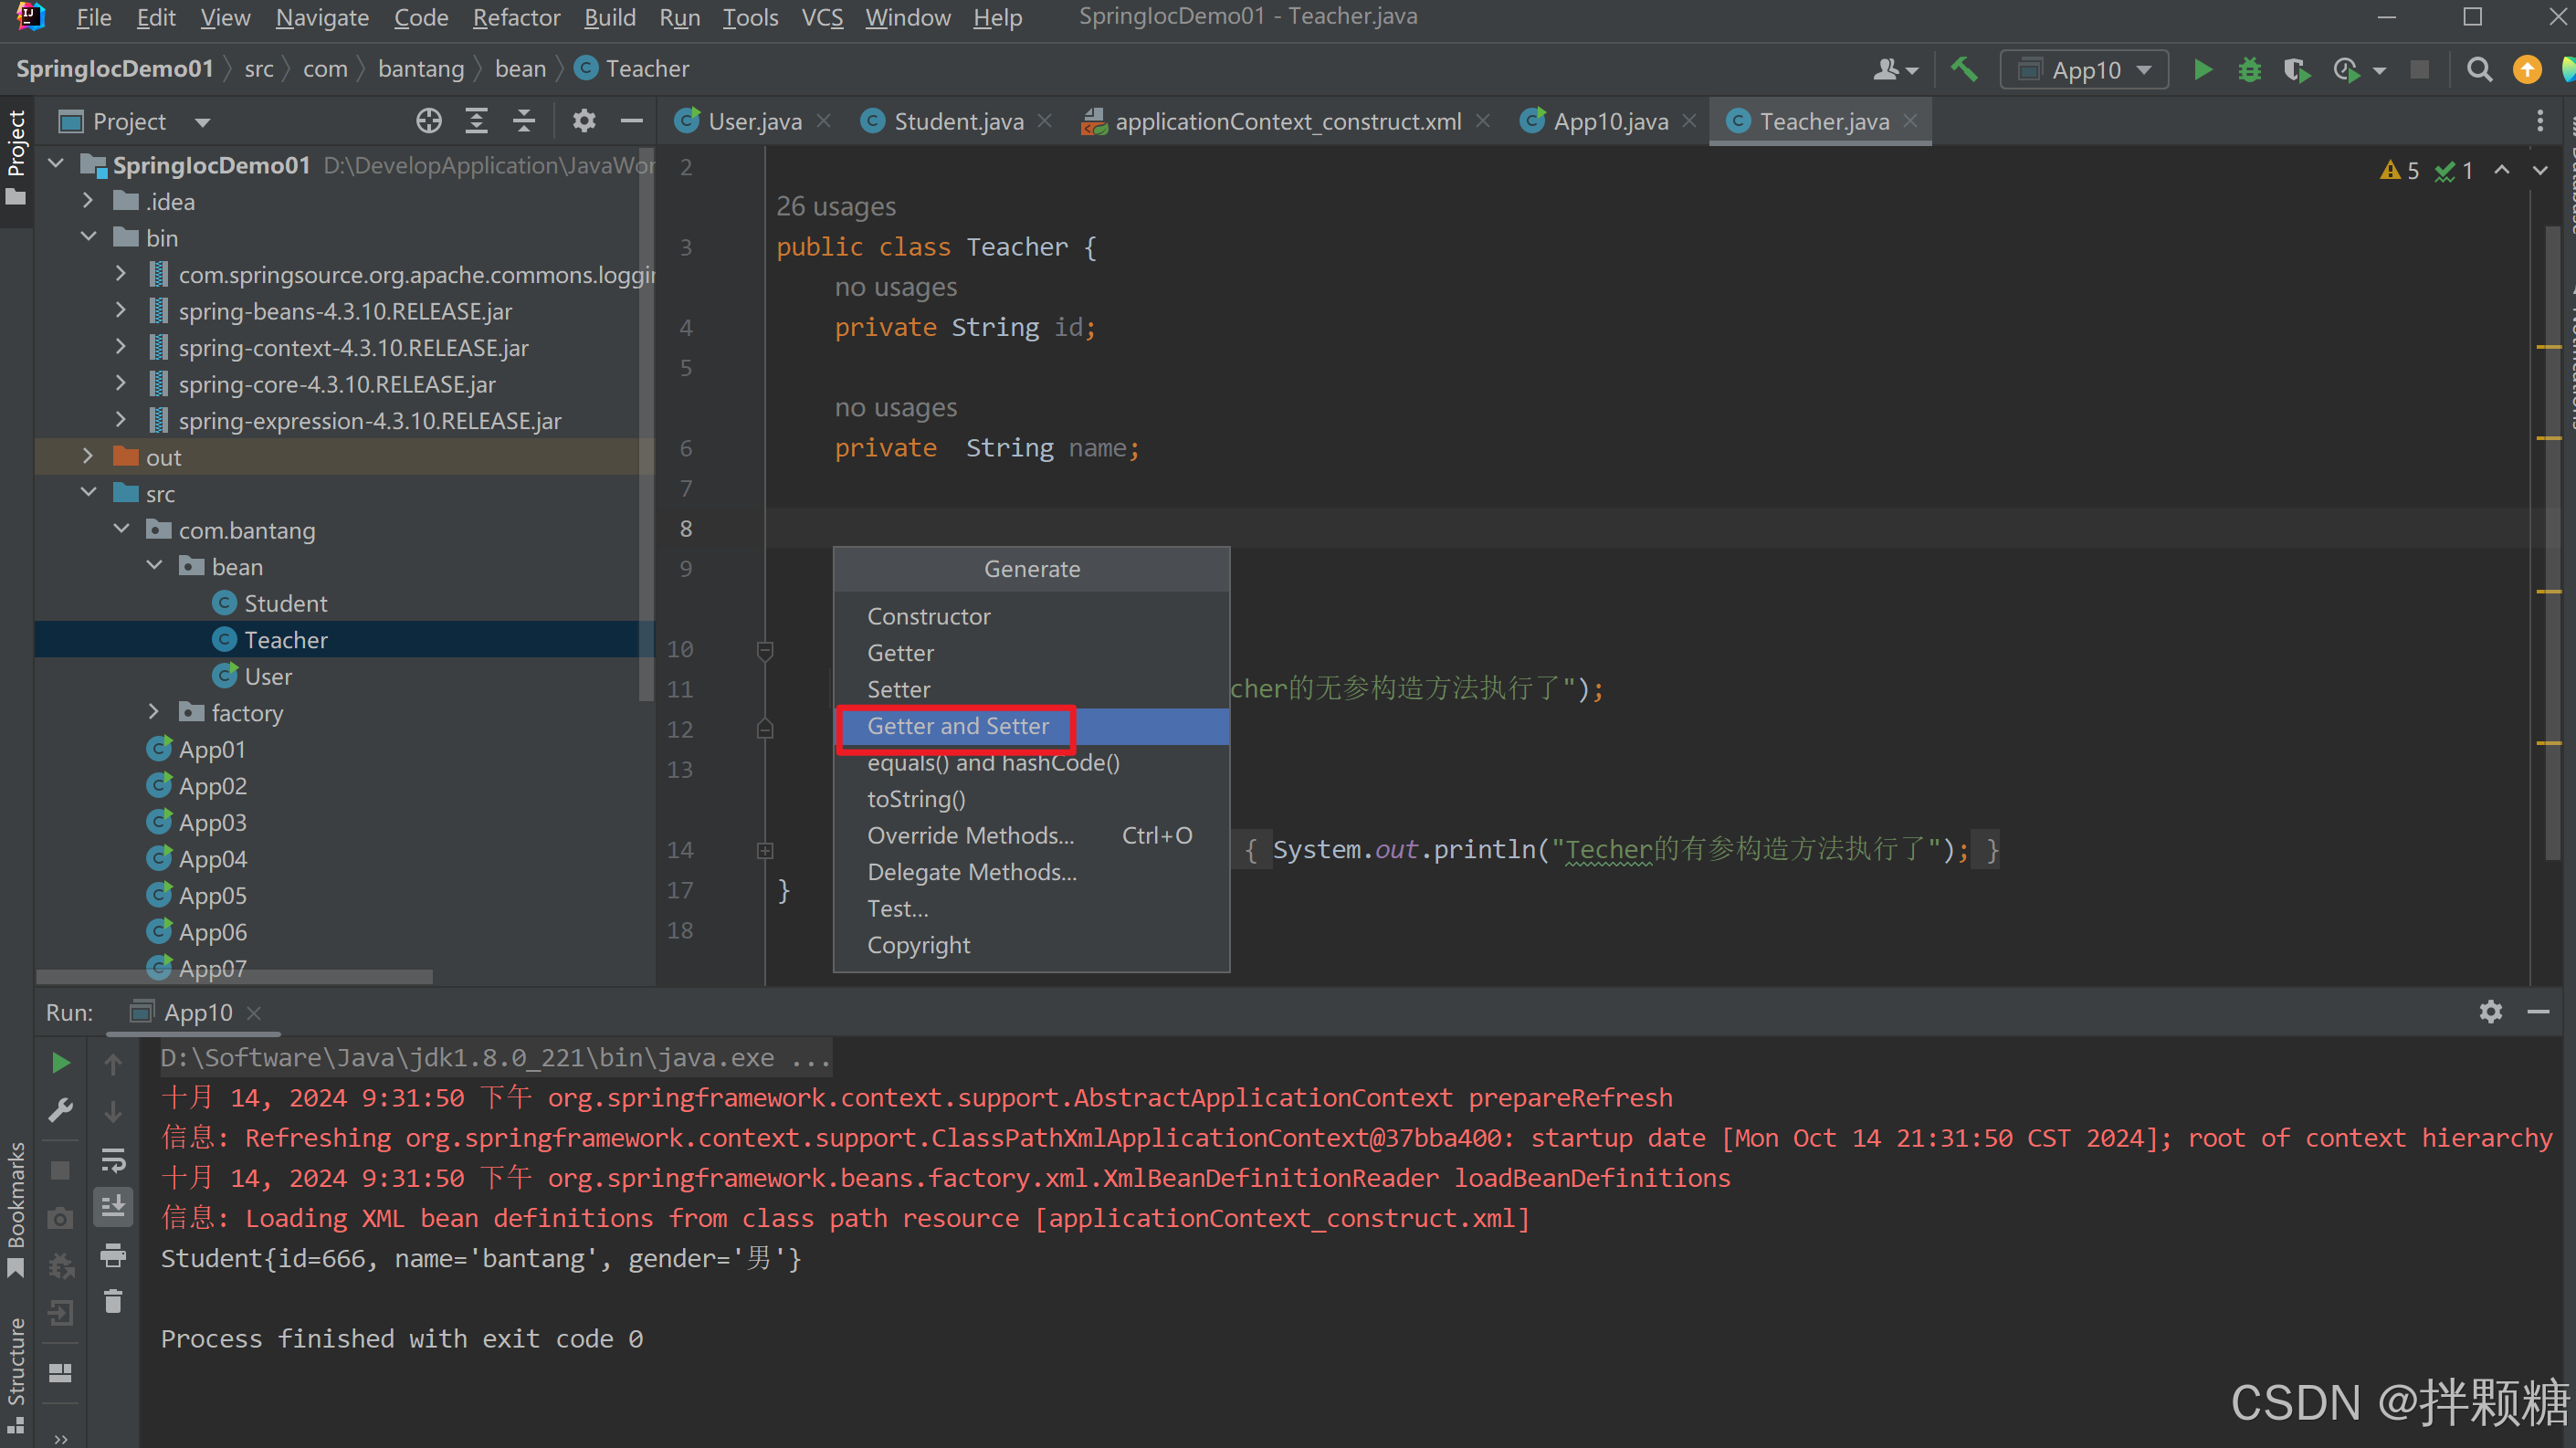Switch to Student.java editor tab
Viewport: 2576px width, 1448px height.
click(x=957, y=122)
